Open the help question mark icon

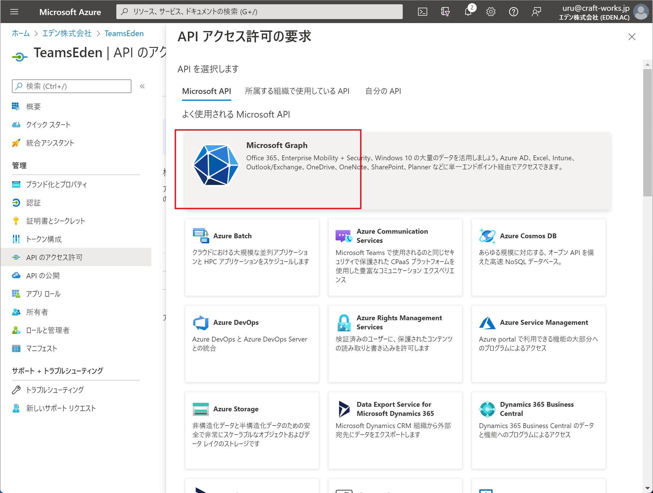tap(513, 12)
